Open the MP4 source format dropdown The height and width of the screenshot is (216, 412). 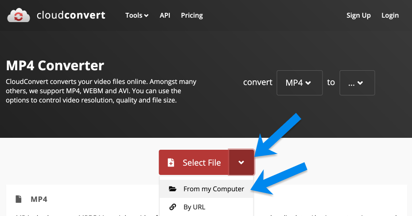coord(299,83)
